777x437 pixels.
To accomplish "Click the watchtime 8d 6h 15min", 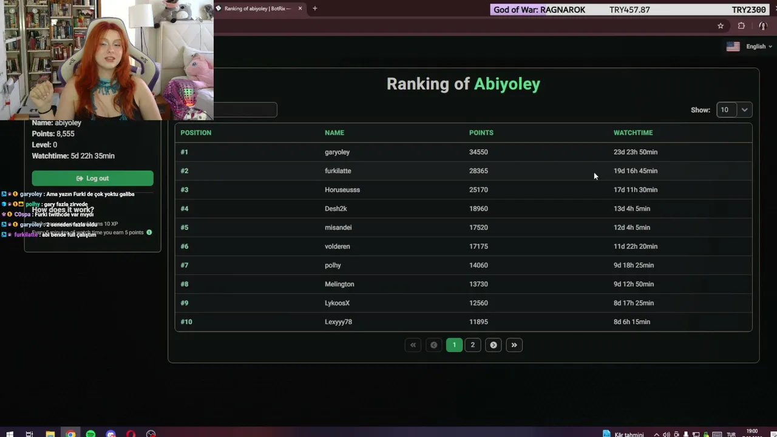I will point(632,322).
